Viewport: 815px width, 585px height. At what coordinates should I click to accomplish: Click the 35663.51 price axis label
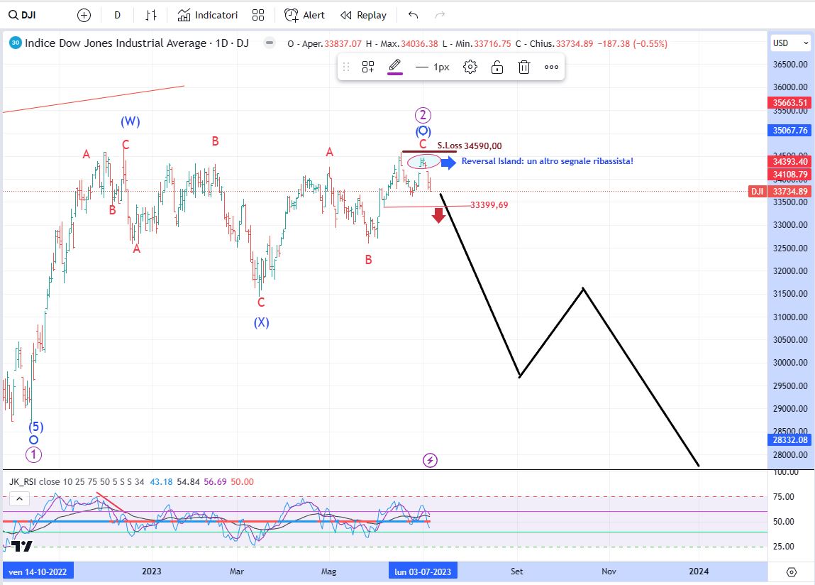(x=790, y=102)
